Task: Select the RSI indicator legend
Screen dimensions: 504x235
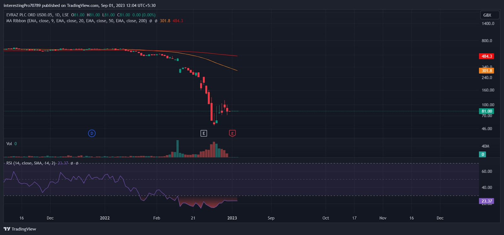Action: 31,163
